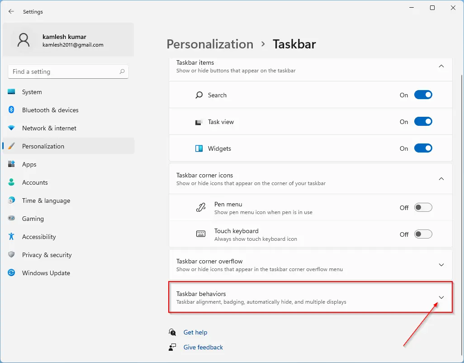
Task: Click the Windows Update sync icon
Action: [x=11, y=272]
